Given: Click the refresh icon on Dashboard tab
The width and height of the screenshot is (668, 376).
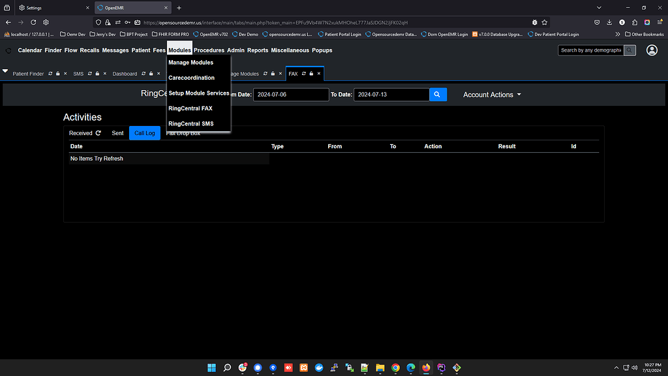Looking at the screenshot, I should [144, 74].
